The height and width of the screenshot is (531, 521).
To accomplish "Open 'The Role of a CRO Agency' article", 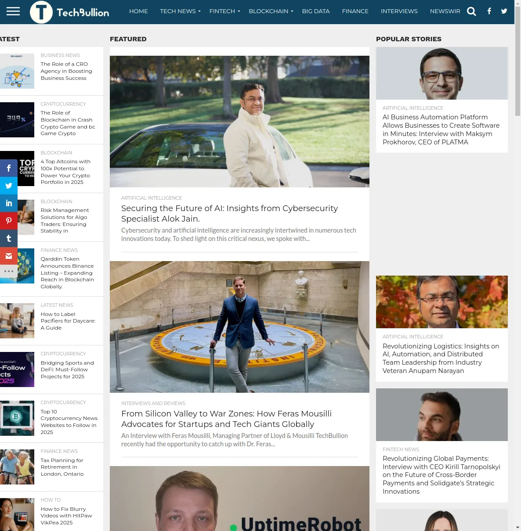I will (66, 71).
